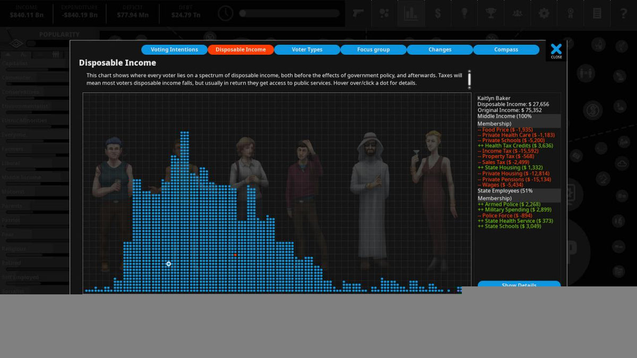Select the Compass tab
The width and height of the screenshot is (637, 358).
(506, 49)
